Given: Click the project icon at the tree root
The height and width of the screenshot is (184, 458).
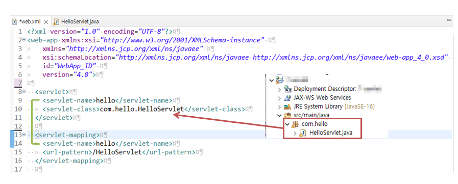Looking at the screenshot, I should coord(279,80).
